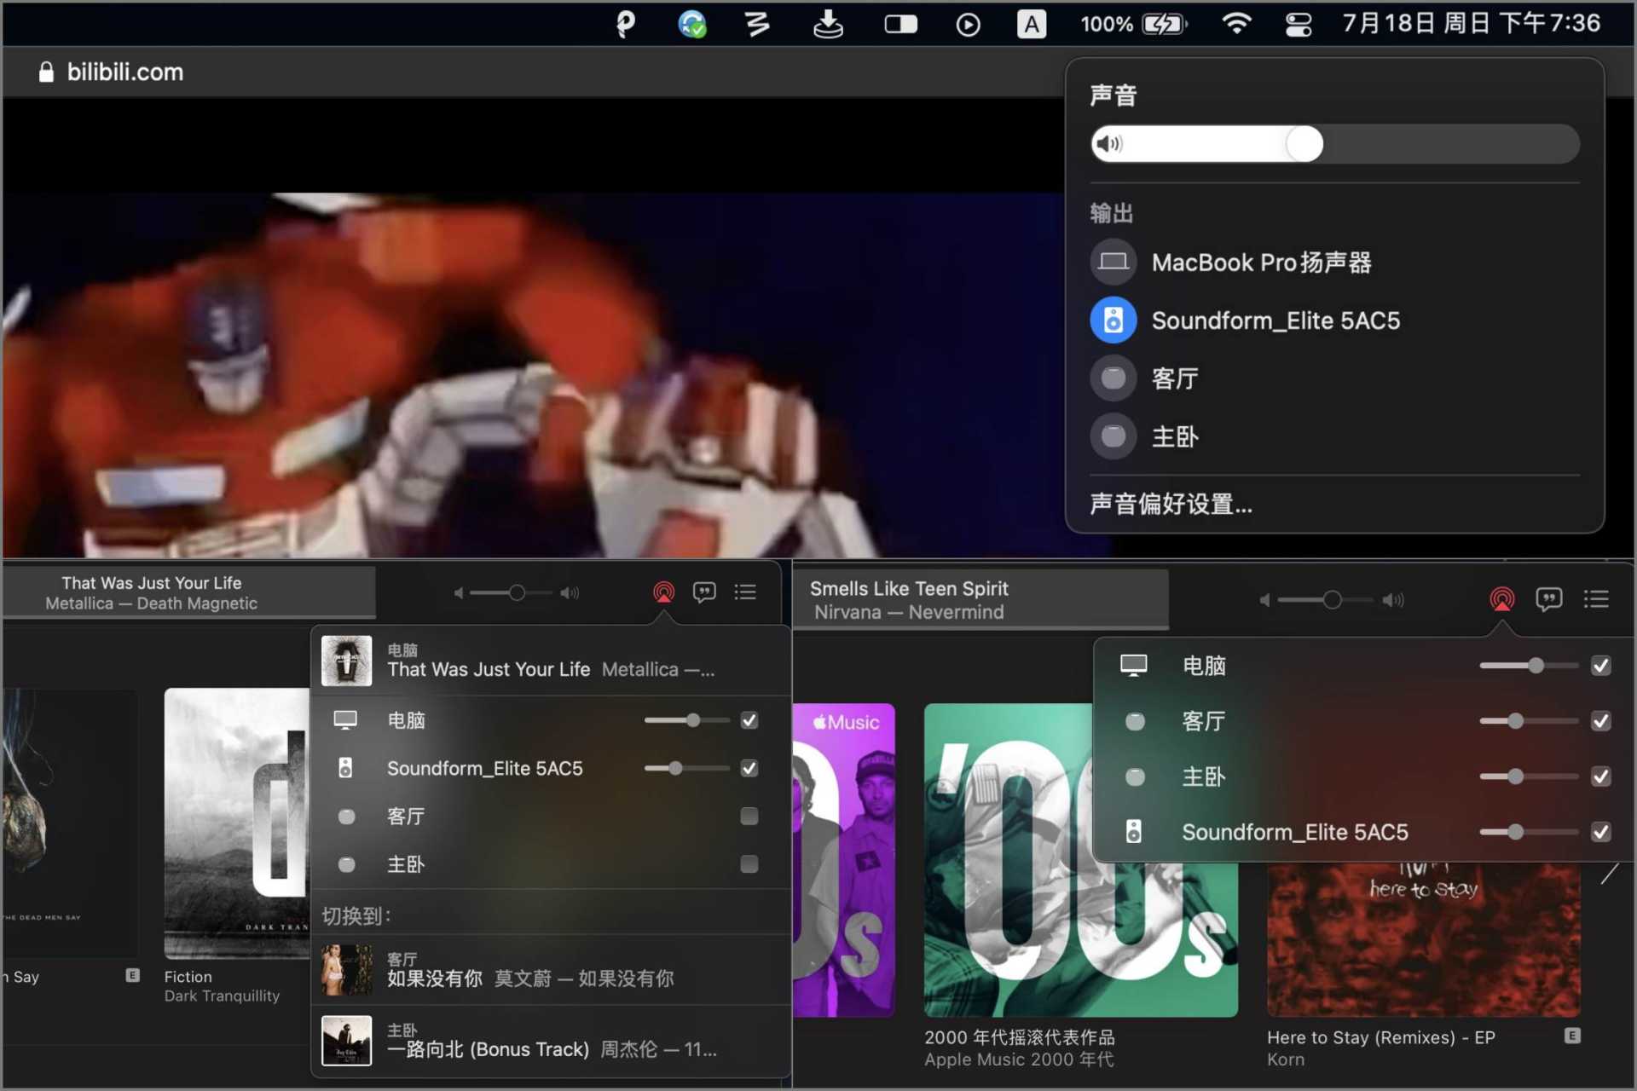This screenshot has width=1637, height=1091.
Task: Open the battery status menu in the menu bar
Action: point(1134,24)
